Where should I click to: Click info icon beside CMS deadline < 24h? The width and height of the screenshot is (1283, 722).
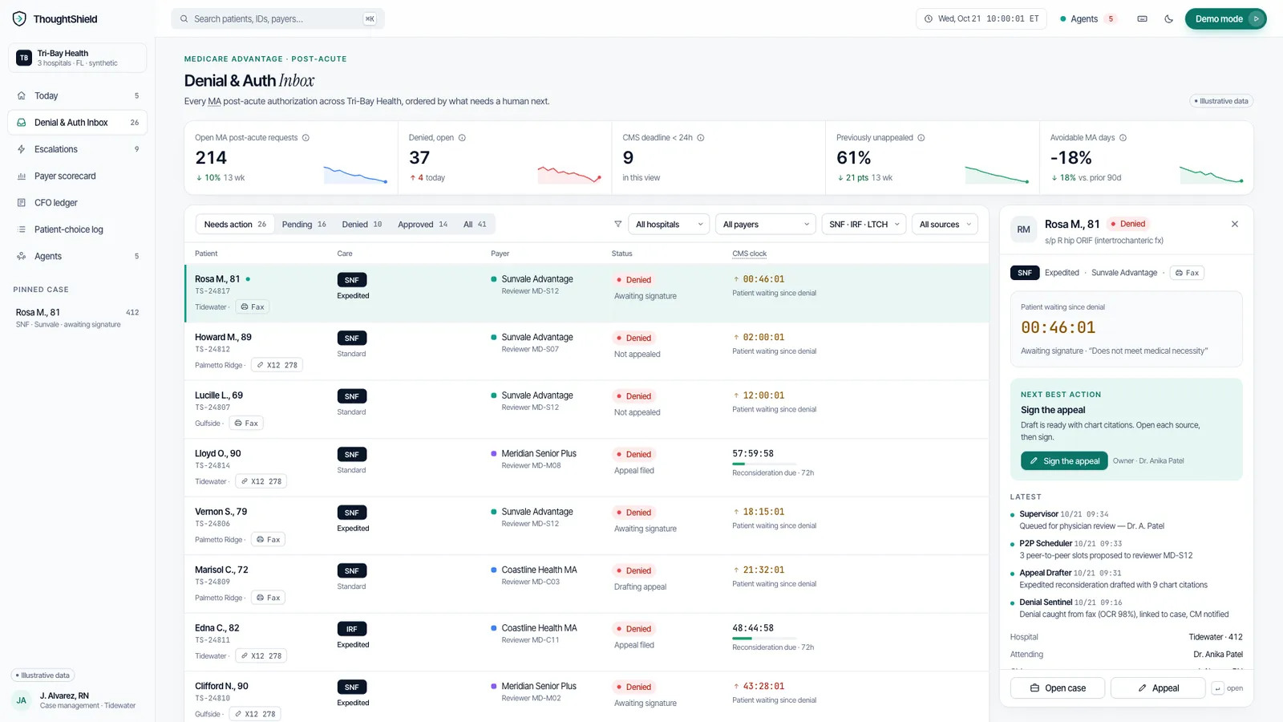700,138
